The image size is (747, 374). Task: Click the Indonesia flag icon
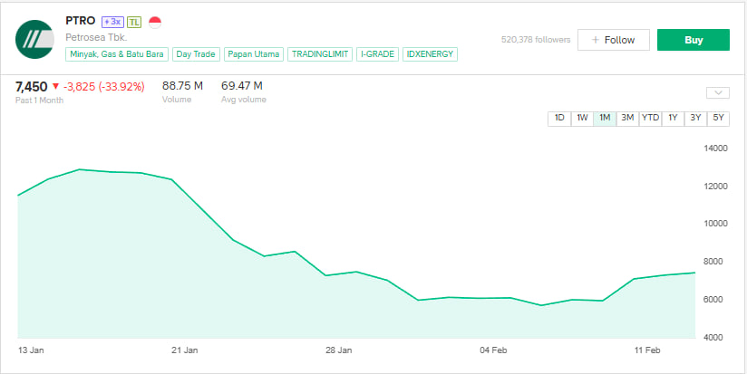154,22
